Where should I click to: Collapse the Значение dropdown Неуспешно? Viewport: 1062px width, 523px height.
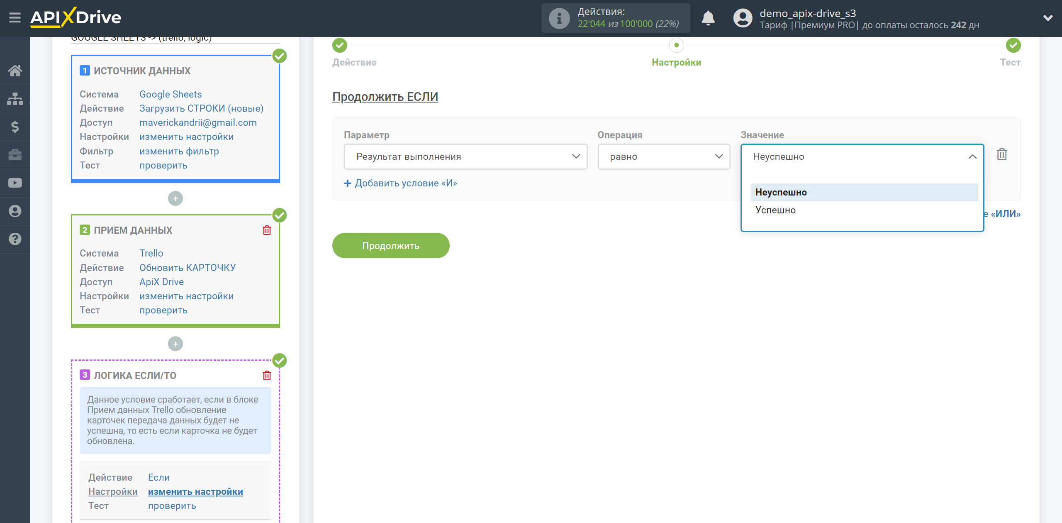[862, 156]
